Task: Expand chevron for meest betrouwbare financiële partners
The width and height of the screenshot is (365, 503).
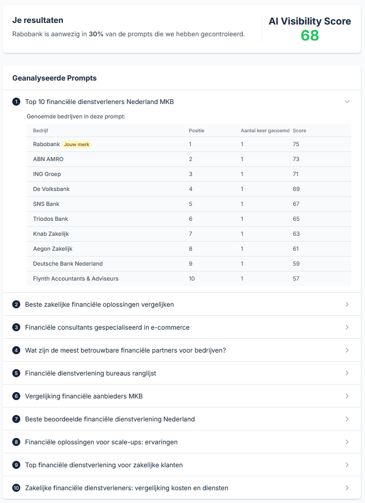Action: coord(347,350)
